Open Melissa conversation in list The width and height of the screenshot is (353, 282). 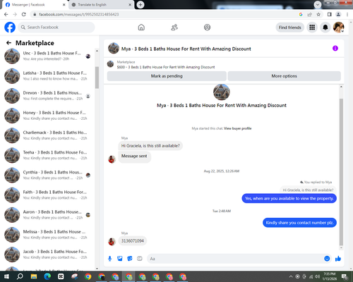(47, 235)
